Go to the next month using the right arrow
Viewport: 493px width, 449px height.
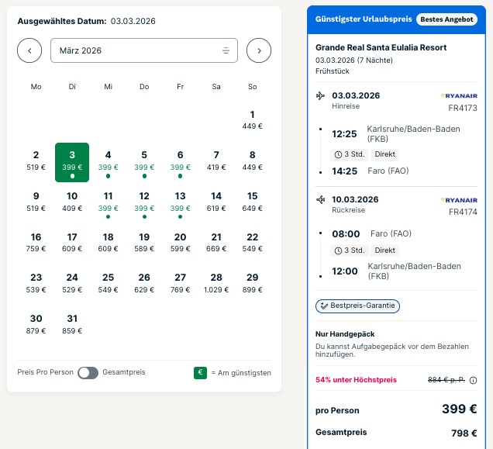259,50
